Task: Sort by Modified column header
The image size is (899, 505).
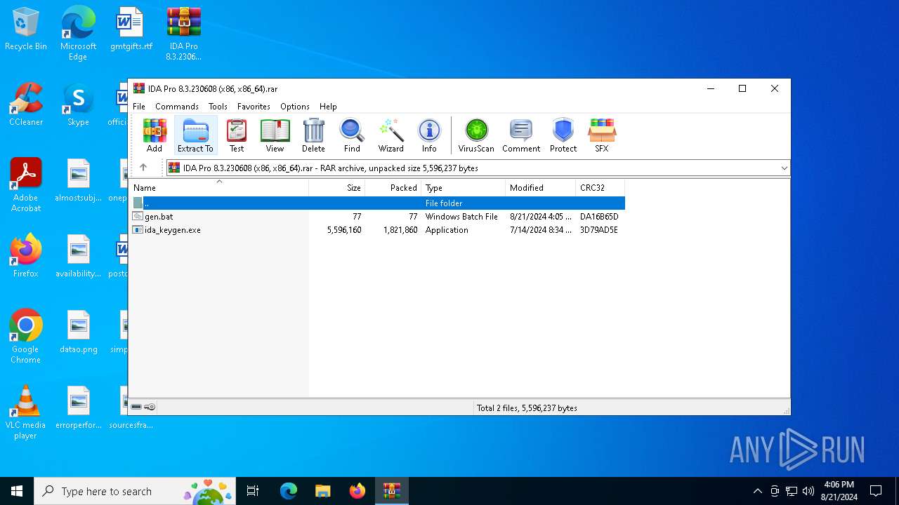Action: coord(541,188)
